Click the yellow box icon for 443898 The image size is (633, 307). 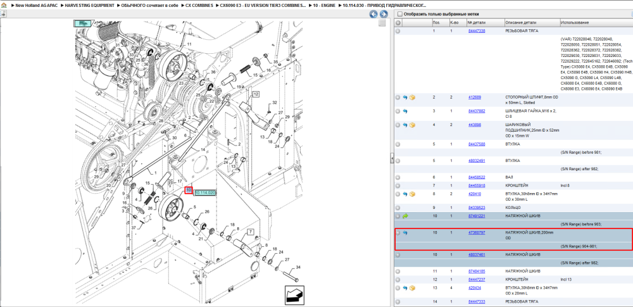pos(412,125)
